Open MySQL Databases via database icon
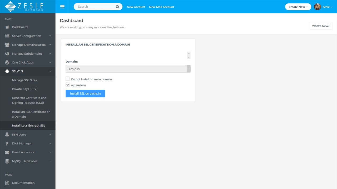 point(7,161)
